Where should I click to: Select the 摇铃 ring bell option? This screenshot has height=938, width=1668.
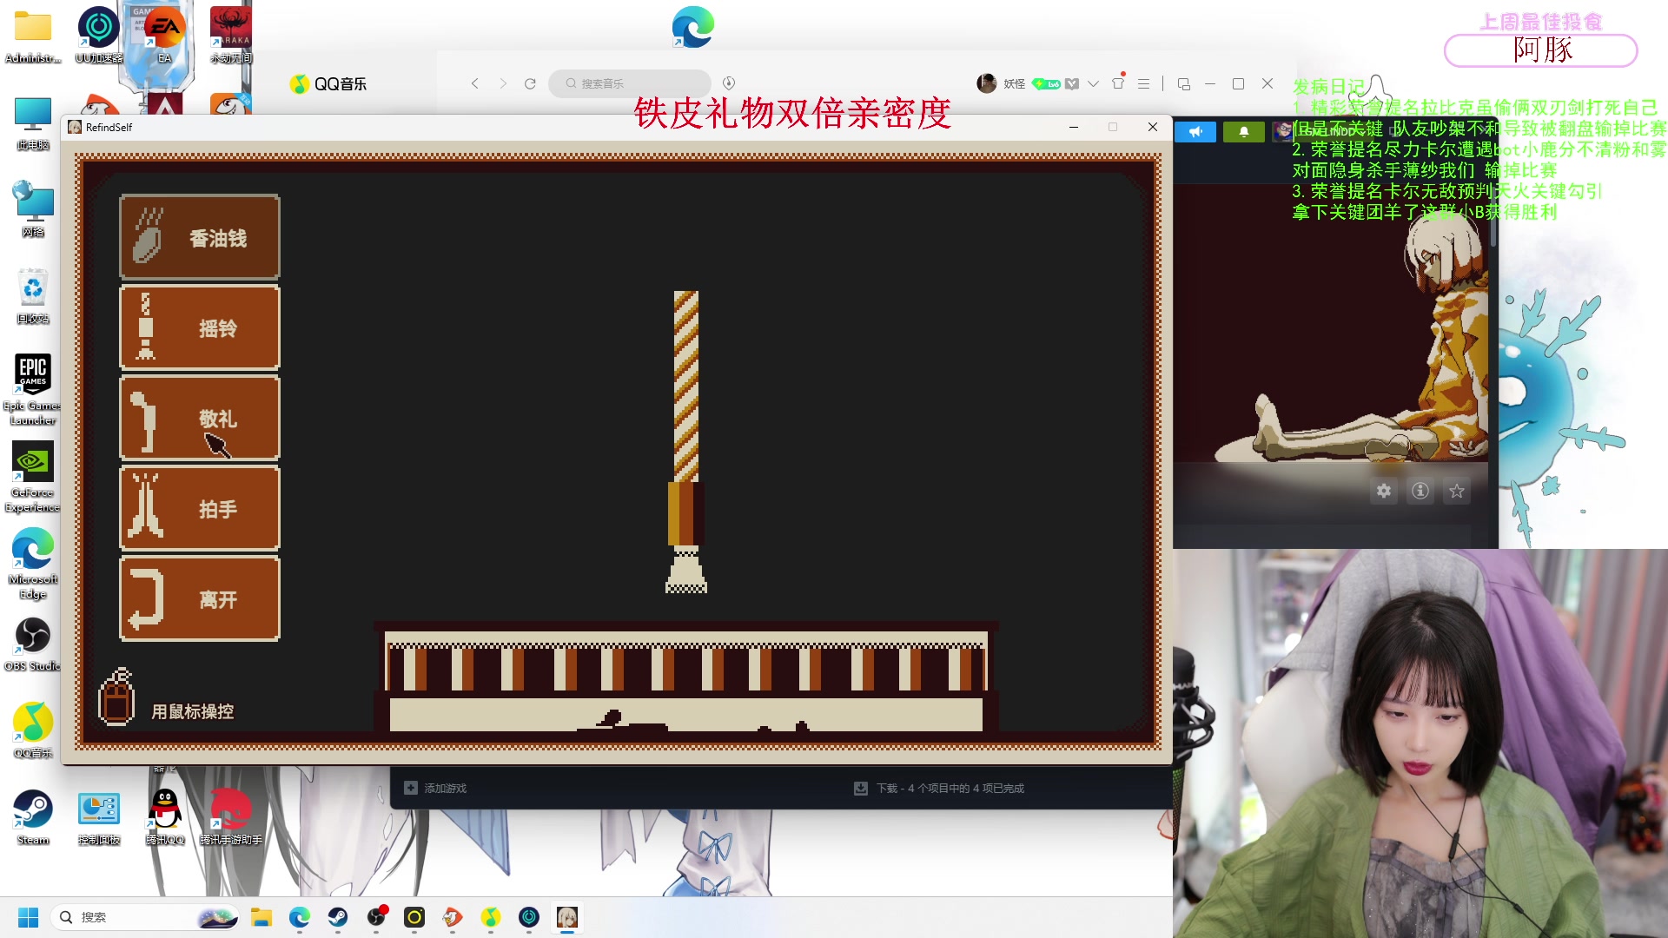click(x=200, y=328)
